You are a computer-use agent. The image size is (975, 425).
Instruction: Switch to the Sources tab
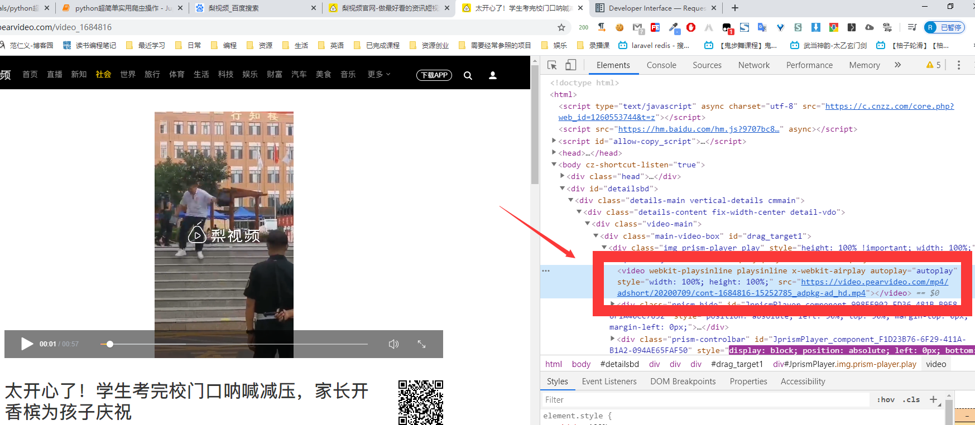pos(707,65)
